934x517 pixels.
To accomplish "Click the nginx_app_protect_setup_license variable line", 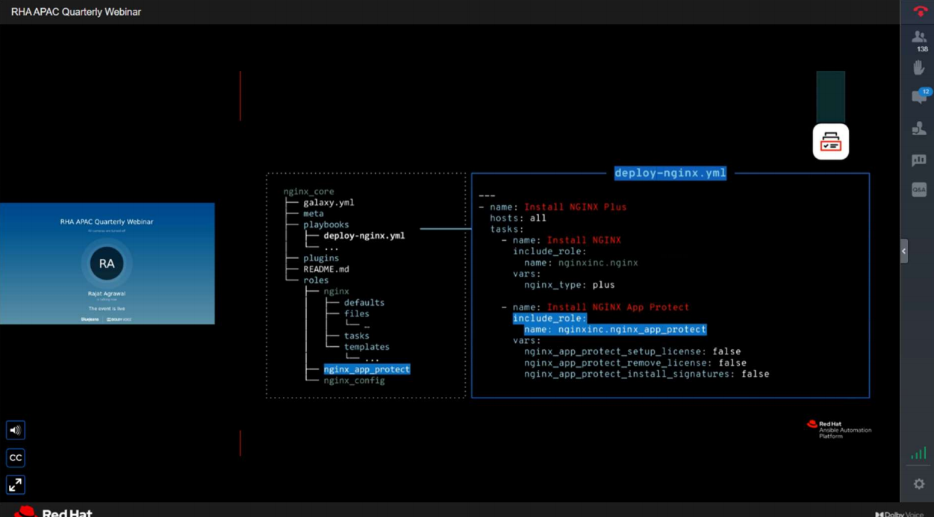I will pos(632,351).
